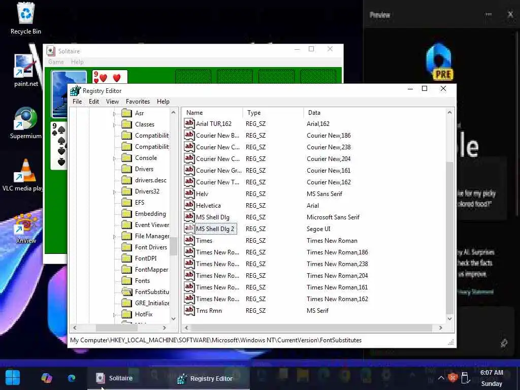Click the Windows Start button
Viewport: 520px width, 390px height.
coord(13,378)
